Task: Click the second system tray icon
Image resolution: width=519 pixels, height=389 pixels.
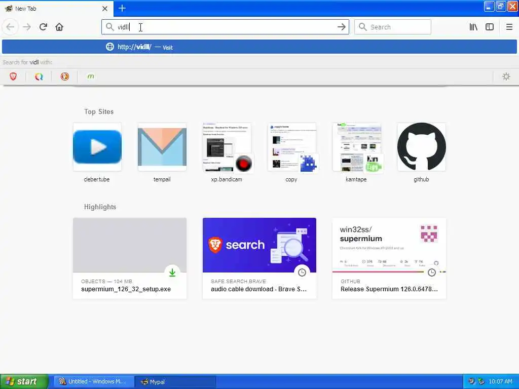Action: coord(481,381)
